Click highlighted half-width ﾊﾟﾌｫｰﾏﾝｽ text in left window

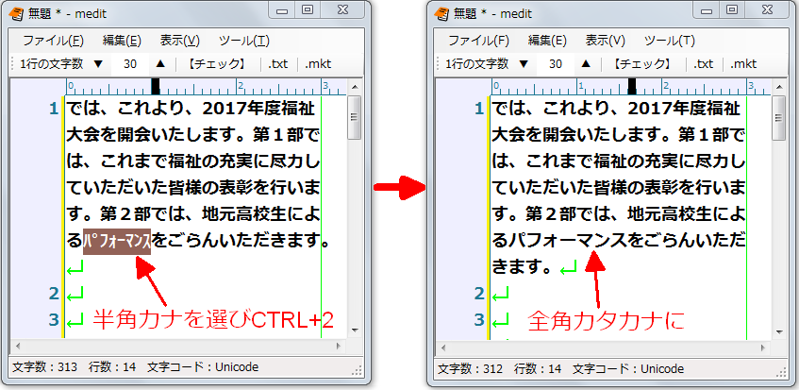117,241
